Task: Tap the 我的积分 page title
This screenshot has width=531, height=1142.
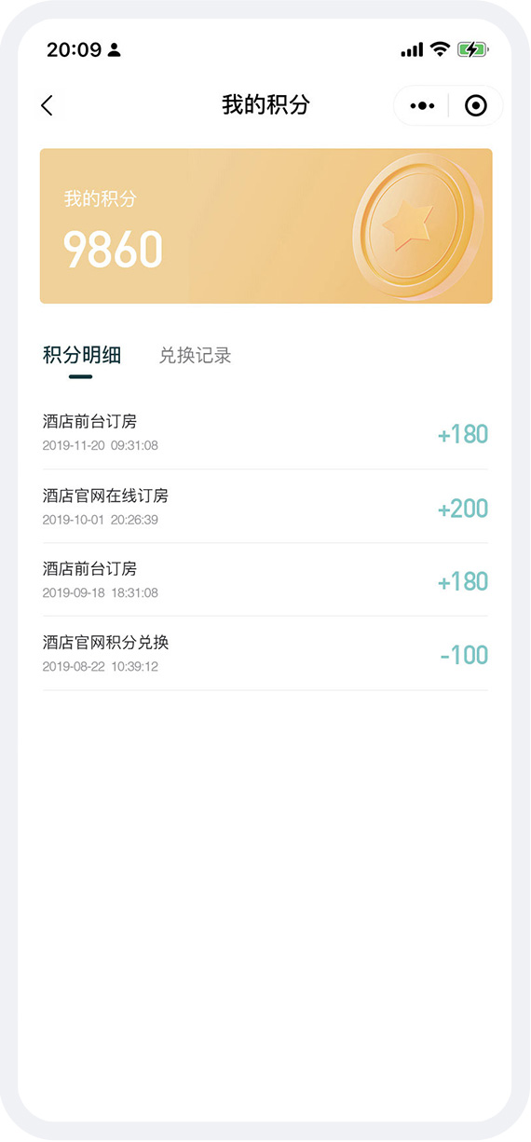Action: [x=265, y=105]
